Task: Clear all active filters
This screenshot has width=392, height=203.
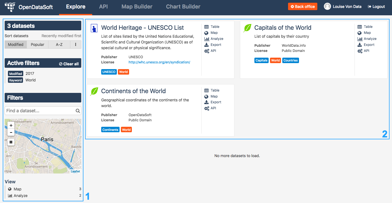Action: (x=69, y=64)
